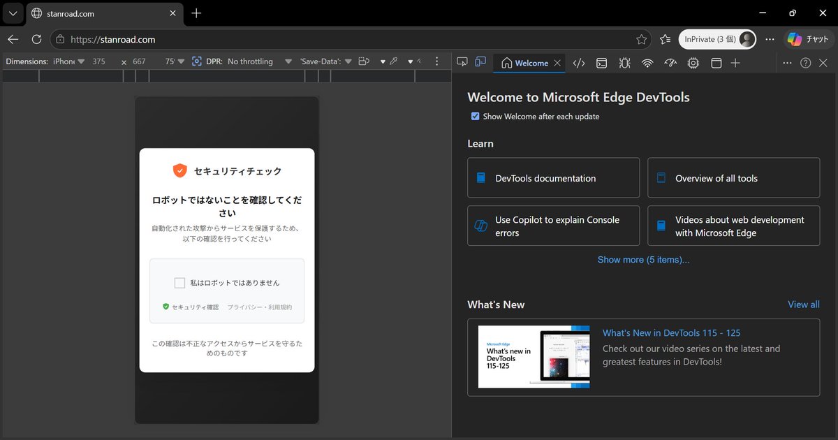The width and height of the screenshot is (838, 440).
Task: Expand Show more (5 items) link
Action: coord(643,260)
